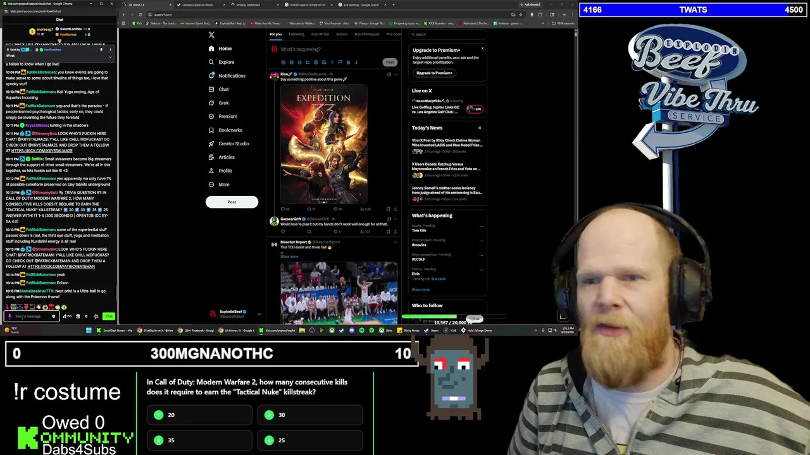Image resolution: width=810 pixels, height=455 pixels.
Task: Bookmark this page star icon
Action: pos(521,15)
